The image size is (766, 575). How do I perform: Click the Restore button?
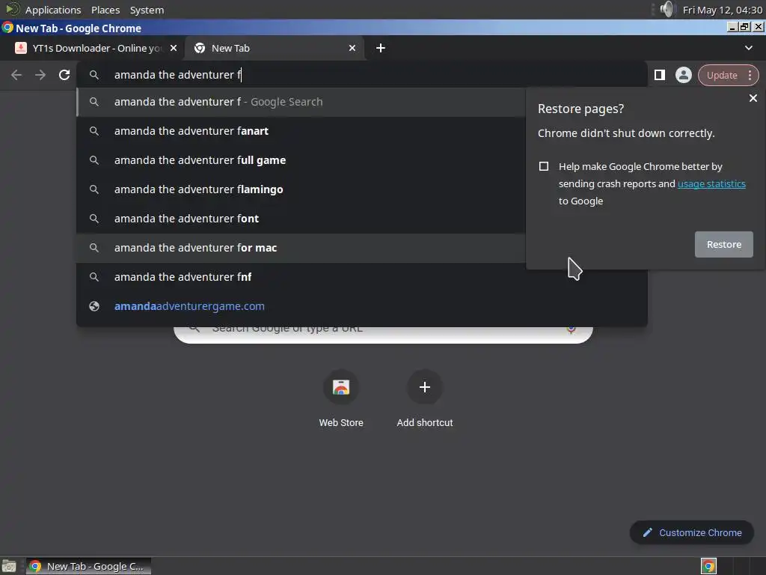(723, 245)
